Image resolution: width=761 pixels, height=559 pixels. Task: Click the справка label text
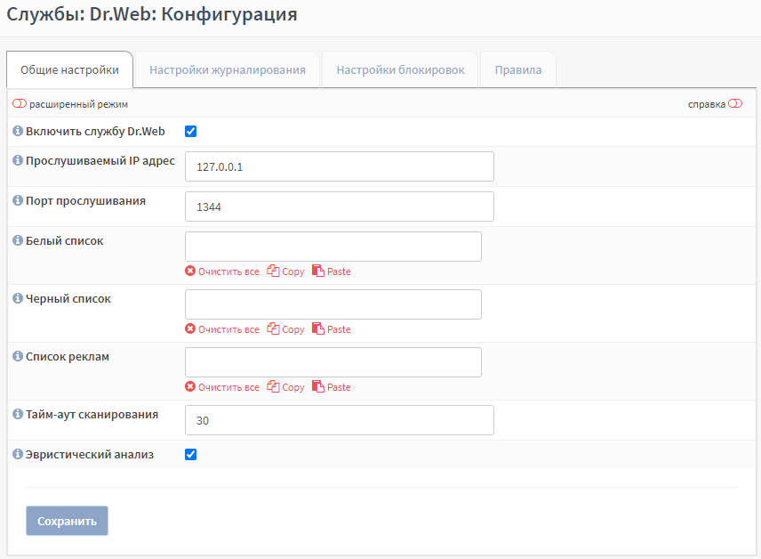[707, 104]
